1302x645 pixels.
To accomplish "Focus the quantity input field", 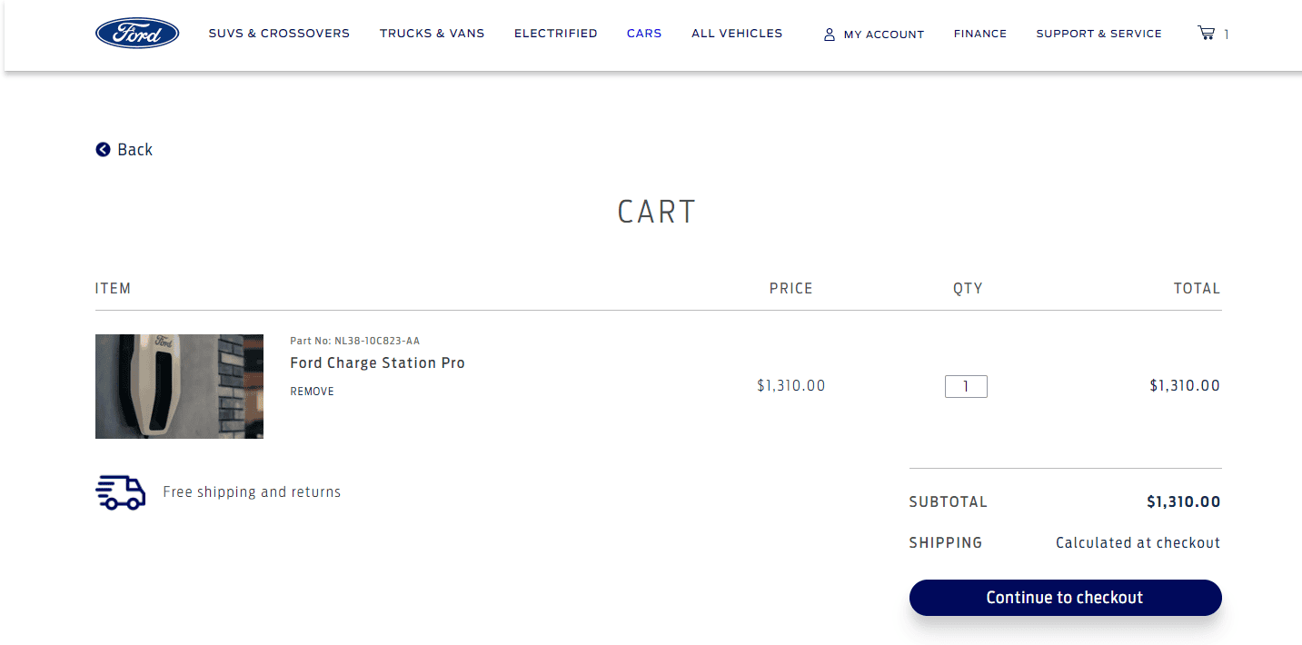I will 965,387.
